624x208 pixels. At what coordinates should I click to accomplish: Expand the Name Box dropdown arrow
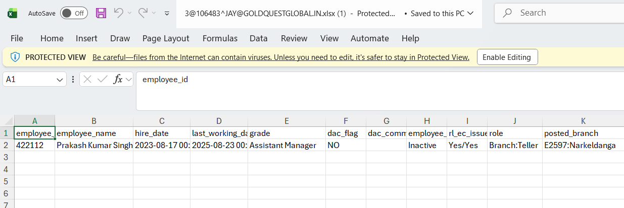(x=60, y=80)
